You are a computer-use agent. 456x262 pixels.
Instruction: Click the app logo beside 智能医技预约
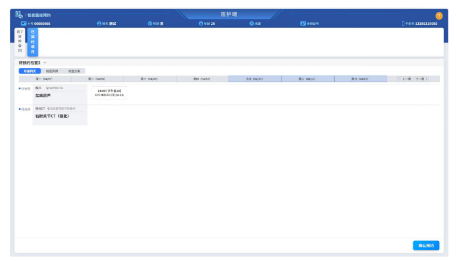point(19,15)
